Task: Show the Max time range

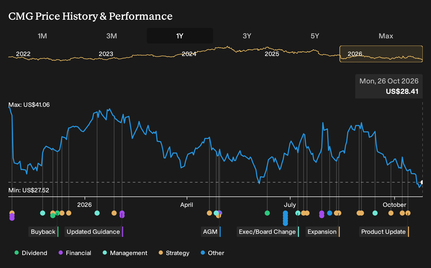Action: point(386,36)
